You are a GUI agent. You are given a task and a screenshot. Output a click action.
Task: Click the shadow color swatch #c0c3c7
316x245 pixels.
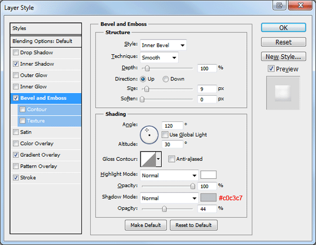tap(209, 198)
